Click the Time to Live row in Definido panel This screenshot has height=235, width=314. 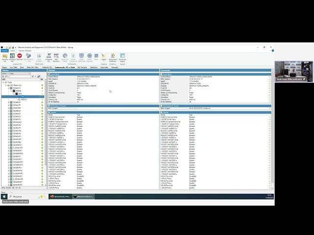coord(104,99)
